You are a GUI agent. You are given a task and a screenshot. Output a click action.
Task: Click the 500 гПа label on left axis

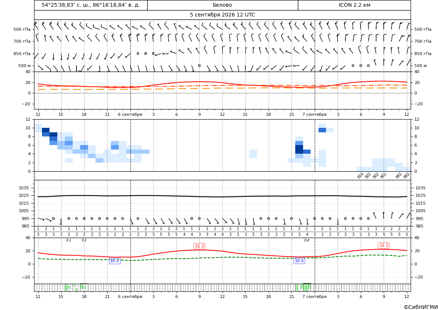click(x=22, y=29)
